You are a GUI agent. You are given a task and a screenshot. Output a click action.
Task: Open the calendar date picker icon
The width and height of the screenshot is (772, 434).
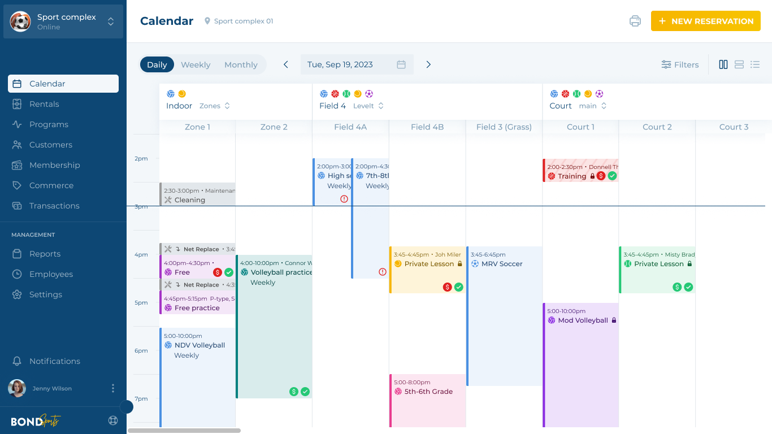[x=401, y=64]
